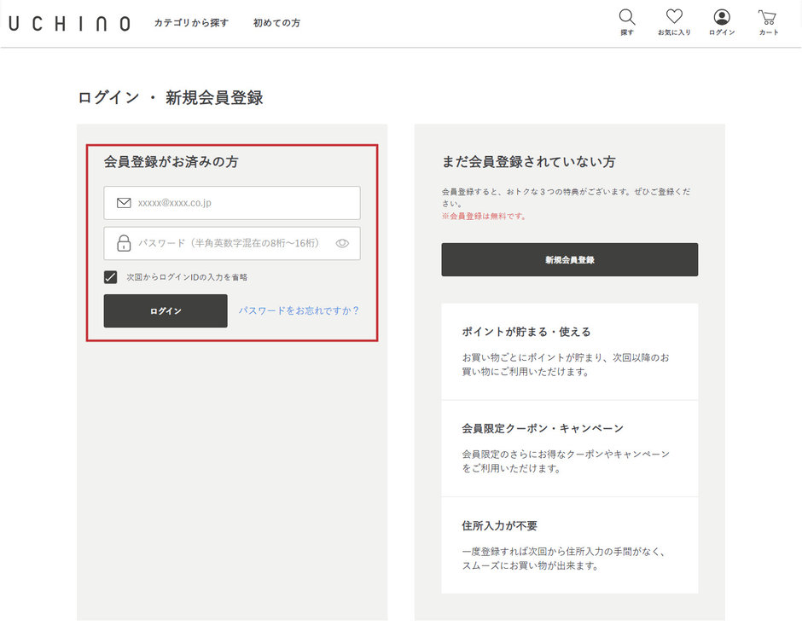Click the 新規会員登録 button

click(569, 259)
